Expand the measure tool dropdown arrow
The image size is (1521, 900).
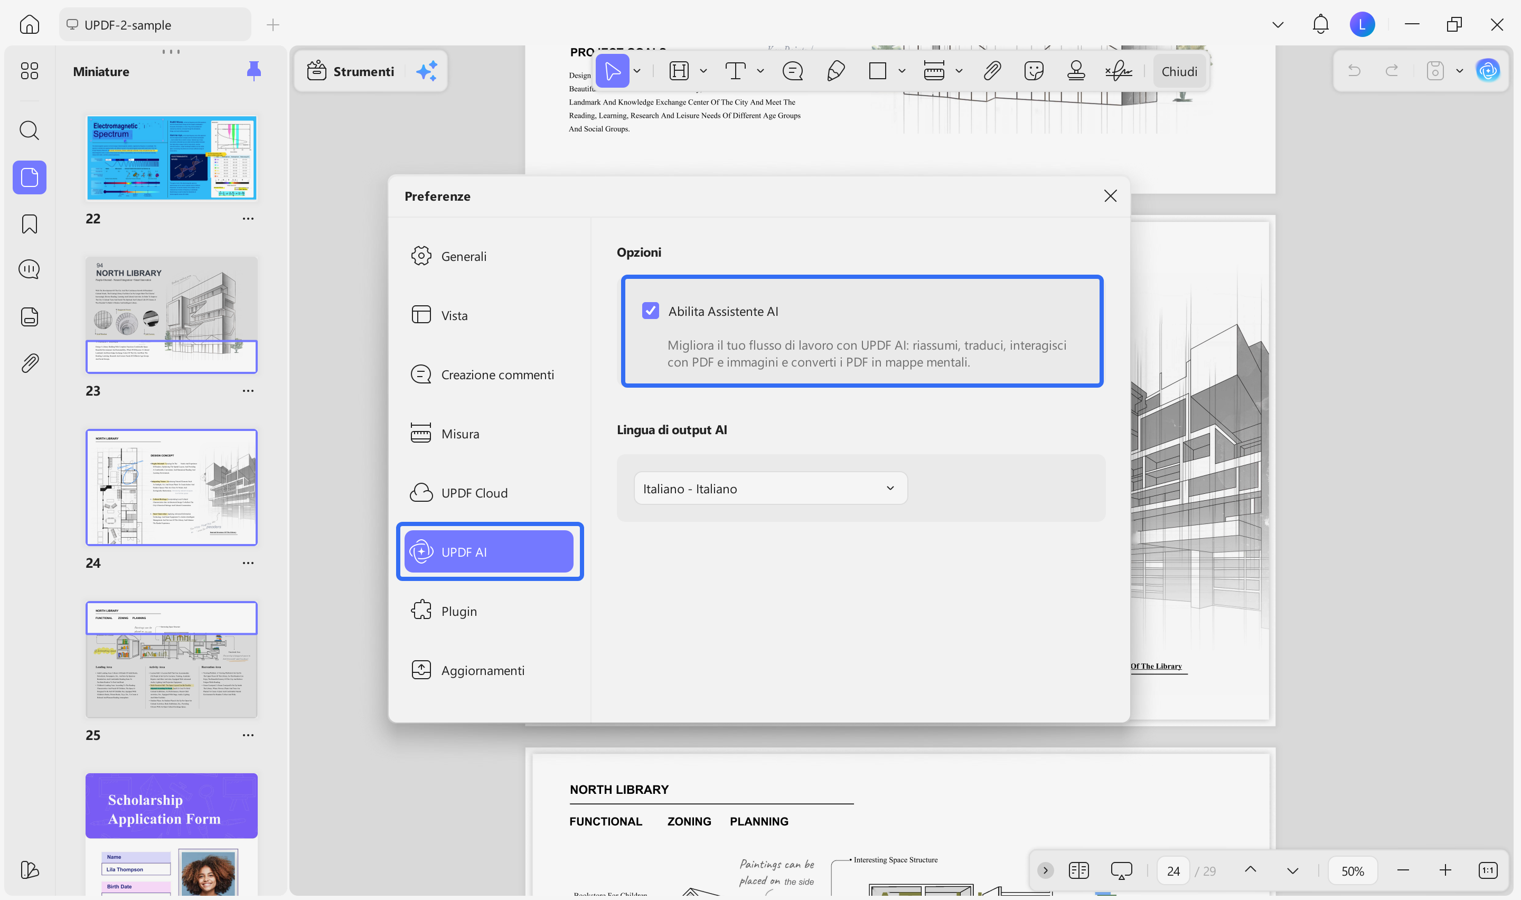959,71
